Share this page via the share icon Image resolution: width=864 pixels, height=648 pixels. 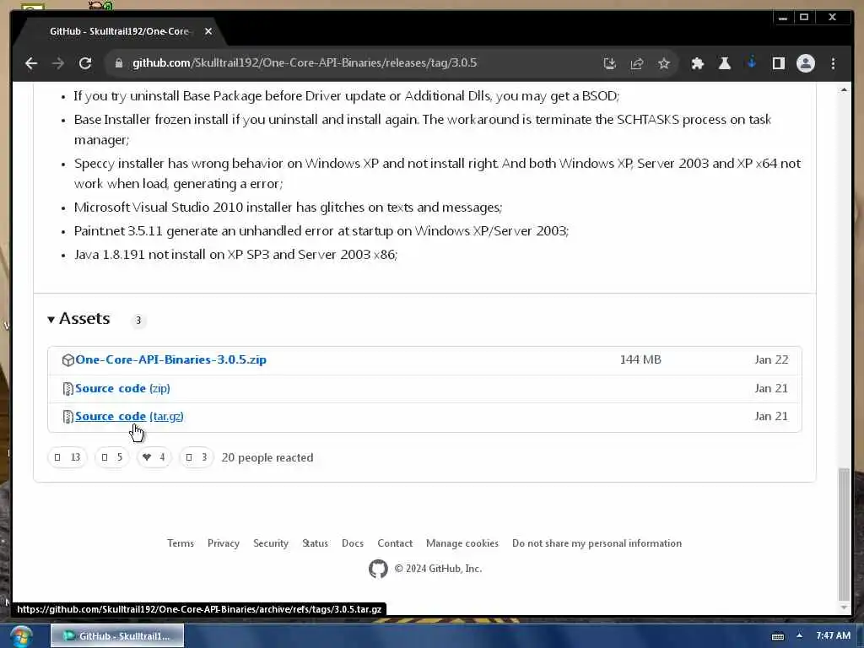[x=637, y=63]
